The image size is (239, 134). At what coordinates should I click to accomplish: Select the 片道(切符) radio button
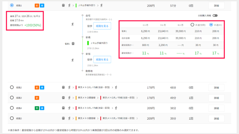pyautogui.click(x=193, y=24)
